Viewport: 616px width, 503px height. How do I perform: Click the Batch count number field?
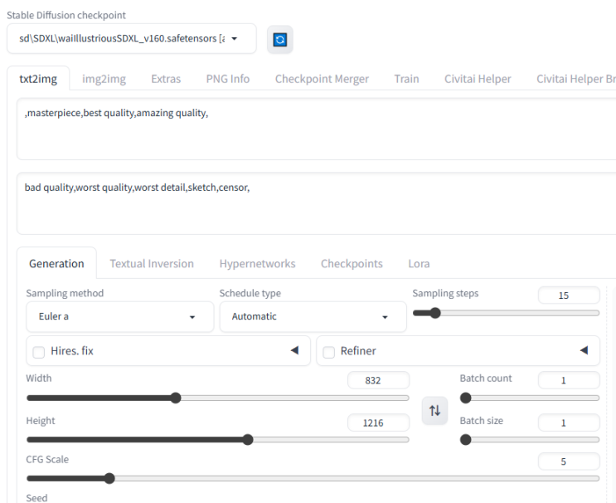click(569, 380)
